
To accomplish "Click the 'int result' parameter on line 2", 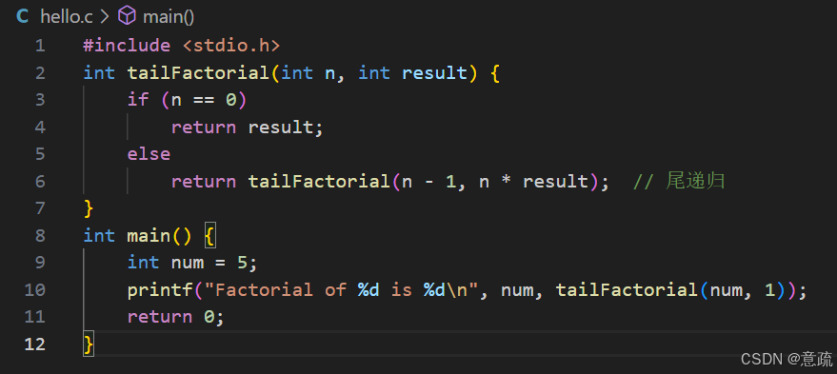I will click(412, 72).
